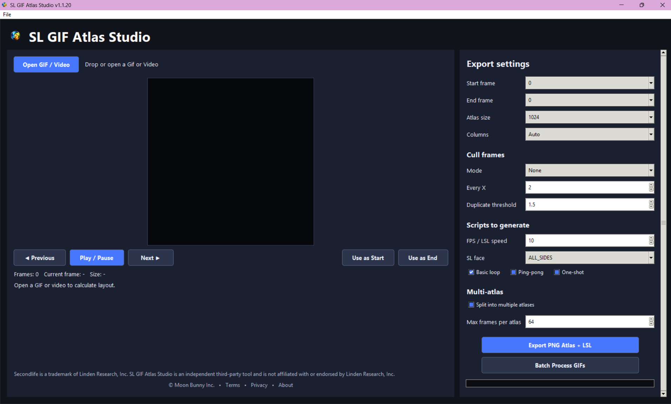Open the File menu

click(7, 14)
